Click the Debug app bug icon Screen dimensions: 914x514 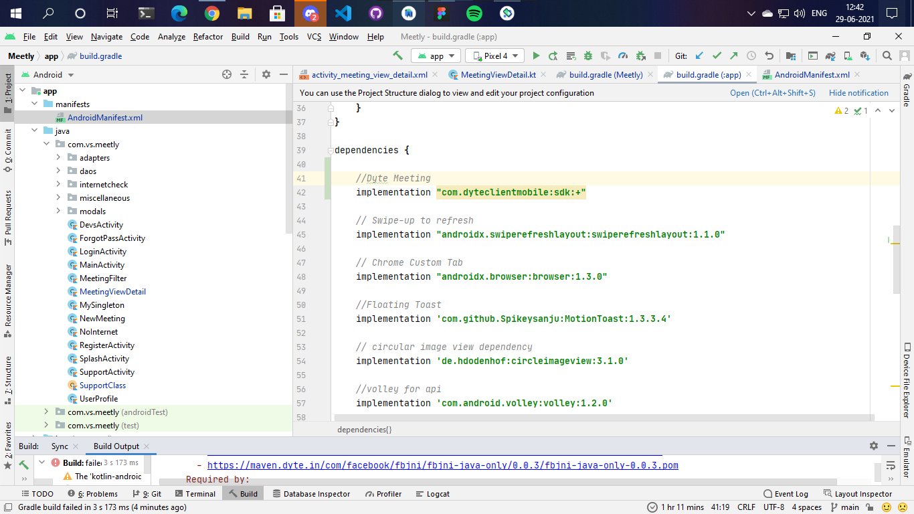pyautogui.click(x=588, y=56)
